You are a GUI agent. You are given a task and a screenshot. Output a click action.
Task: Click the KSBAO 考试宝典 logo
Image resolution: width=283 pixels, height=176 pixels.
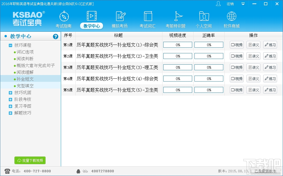click(x=28, y=19)
